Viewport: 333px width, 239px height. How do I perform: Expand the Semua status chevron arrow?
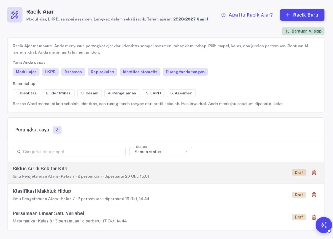[x=186, y=152]
